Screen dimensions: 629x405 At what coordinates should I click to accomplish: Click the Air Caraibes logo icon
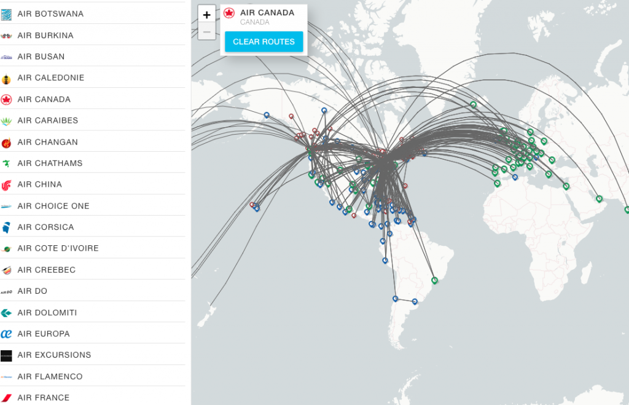pos(6,121)
